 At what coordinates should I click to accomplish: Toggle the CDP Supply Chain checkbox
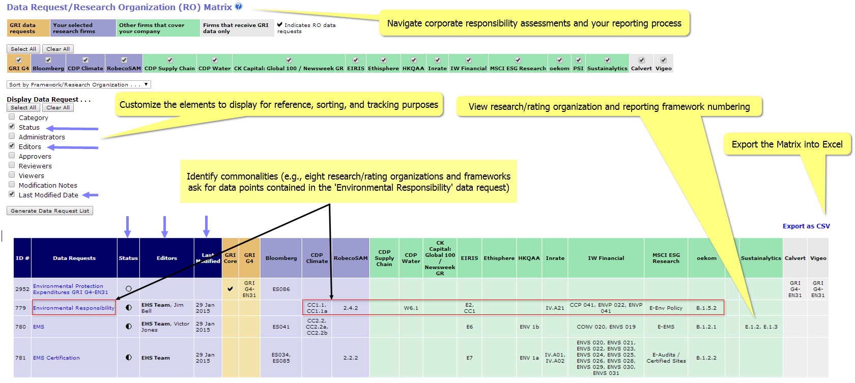pyautogui.click(x=170, y=60)
